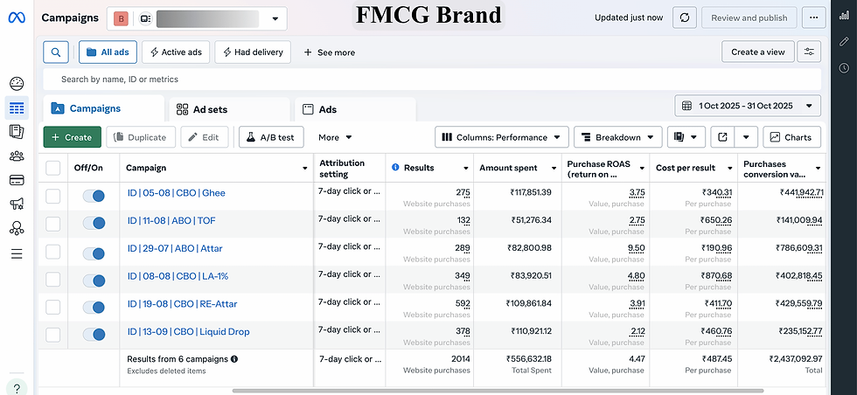This screenshot has width=857, height=395.
Task: Click the horizontal table scrollbar
Action: 498,391
